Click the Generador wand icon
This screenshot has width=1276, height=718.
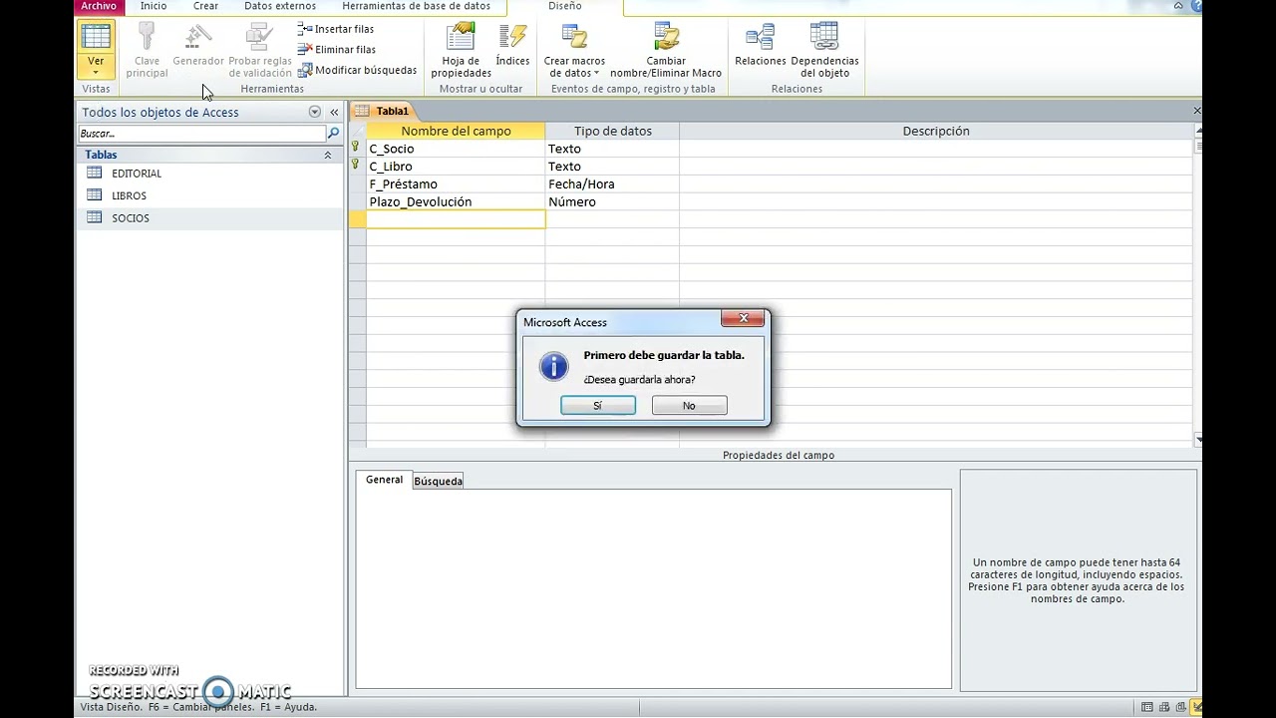coord(198,37)
